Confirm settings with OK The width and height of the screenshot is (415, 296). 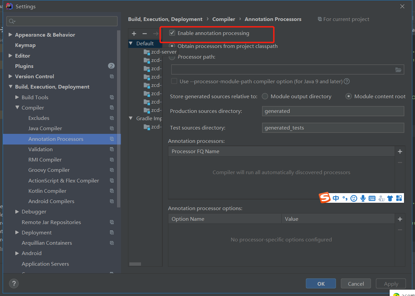(321, 283)
